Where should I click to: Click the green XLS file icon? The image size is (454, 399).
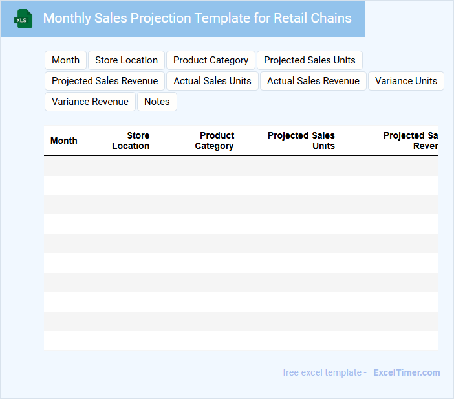point(23,19)
